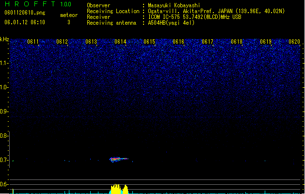
Task: Click the date stamp 06.01.12 06:10
Action: (x=25, y=22)
